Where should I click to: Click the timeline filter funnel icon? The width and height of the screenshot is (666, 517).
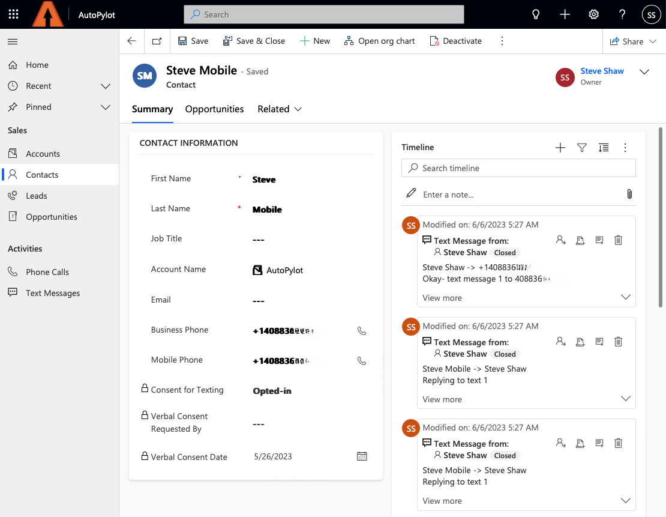pyautogui.click(x=581, y=148)
